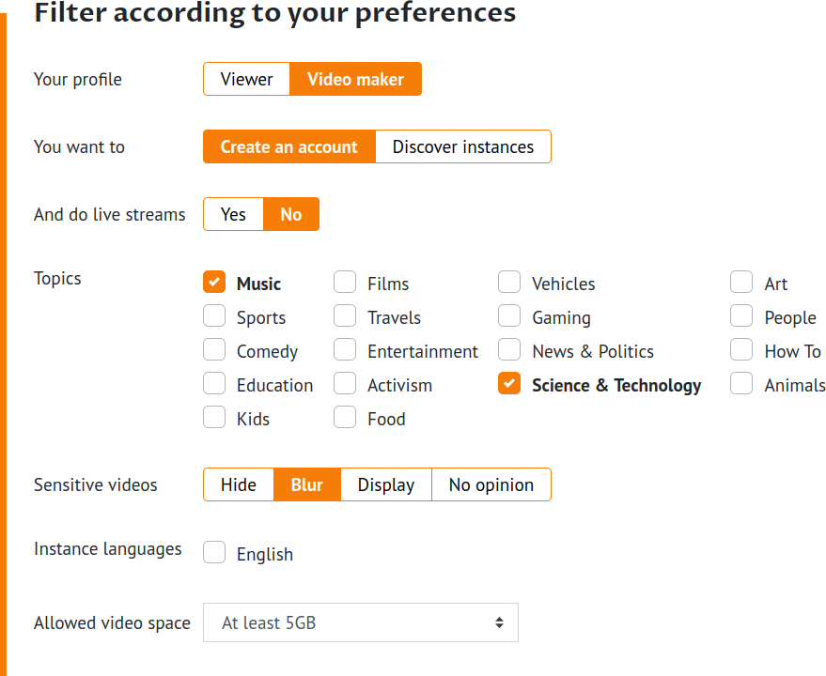Select the Art topic checkbox

click(x=741, y=283)
